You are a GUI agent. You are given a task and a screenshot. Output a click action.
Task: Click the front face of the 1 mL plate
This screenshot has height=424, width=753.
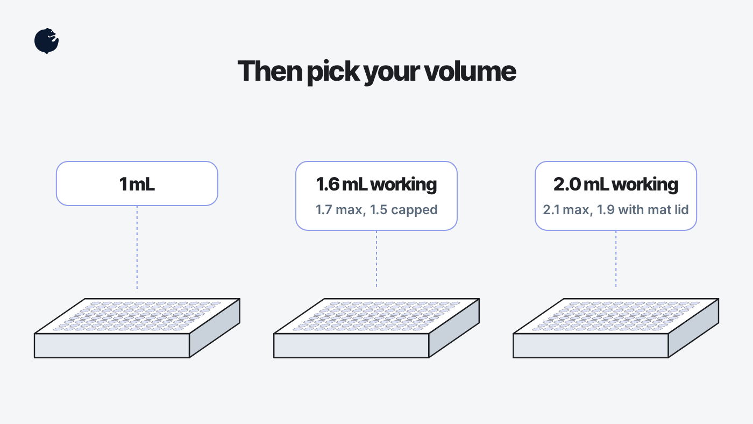click(x=112, y=345)
